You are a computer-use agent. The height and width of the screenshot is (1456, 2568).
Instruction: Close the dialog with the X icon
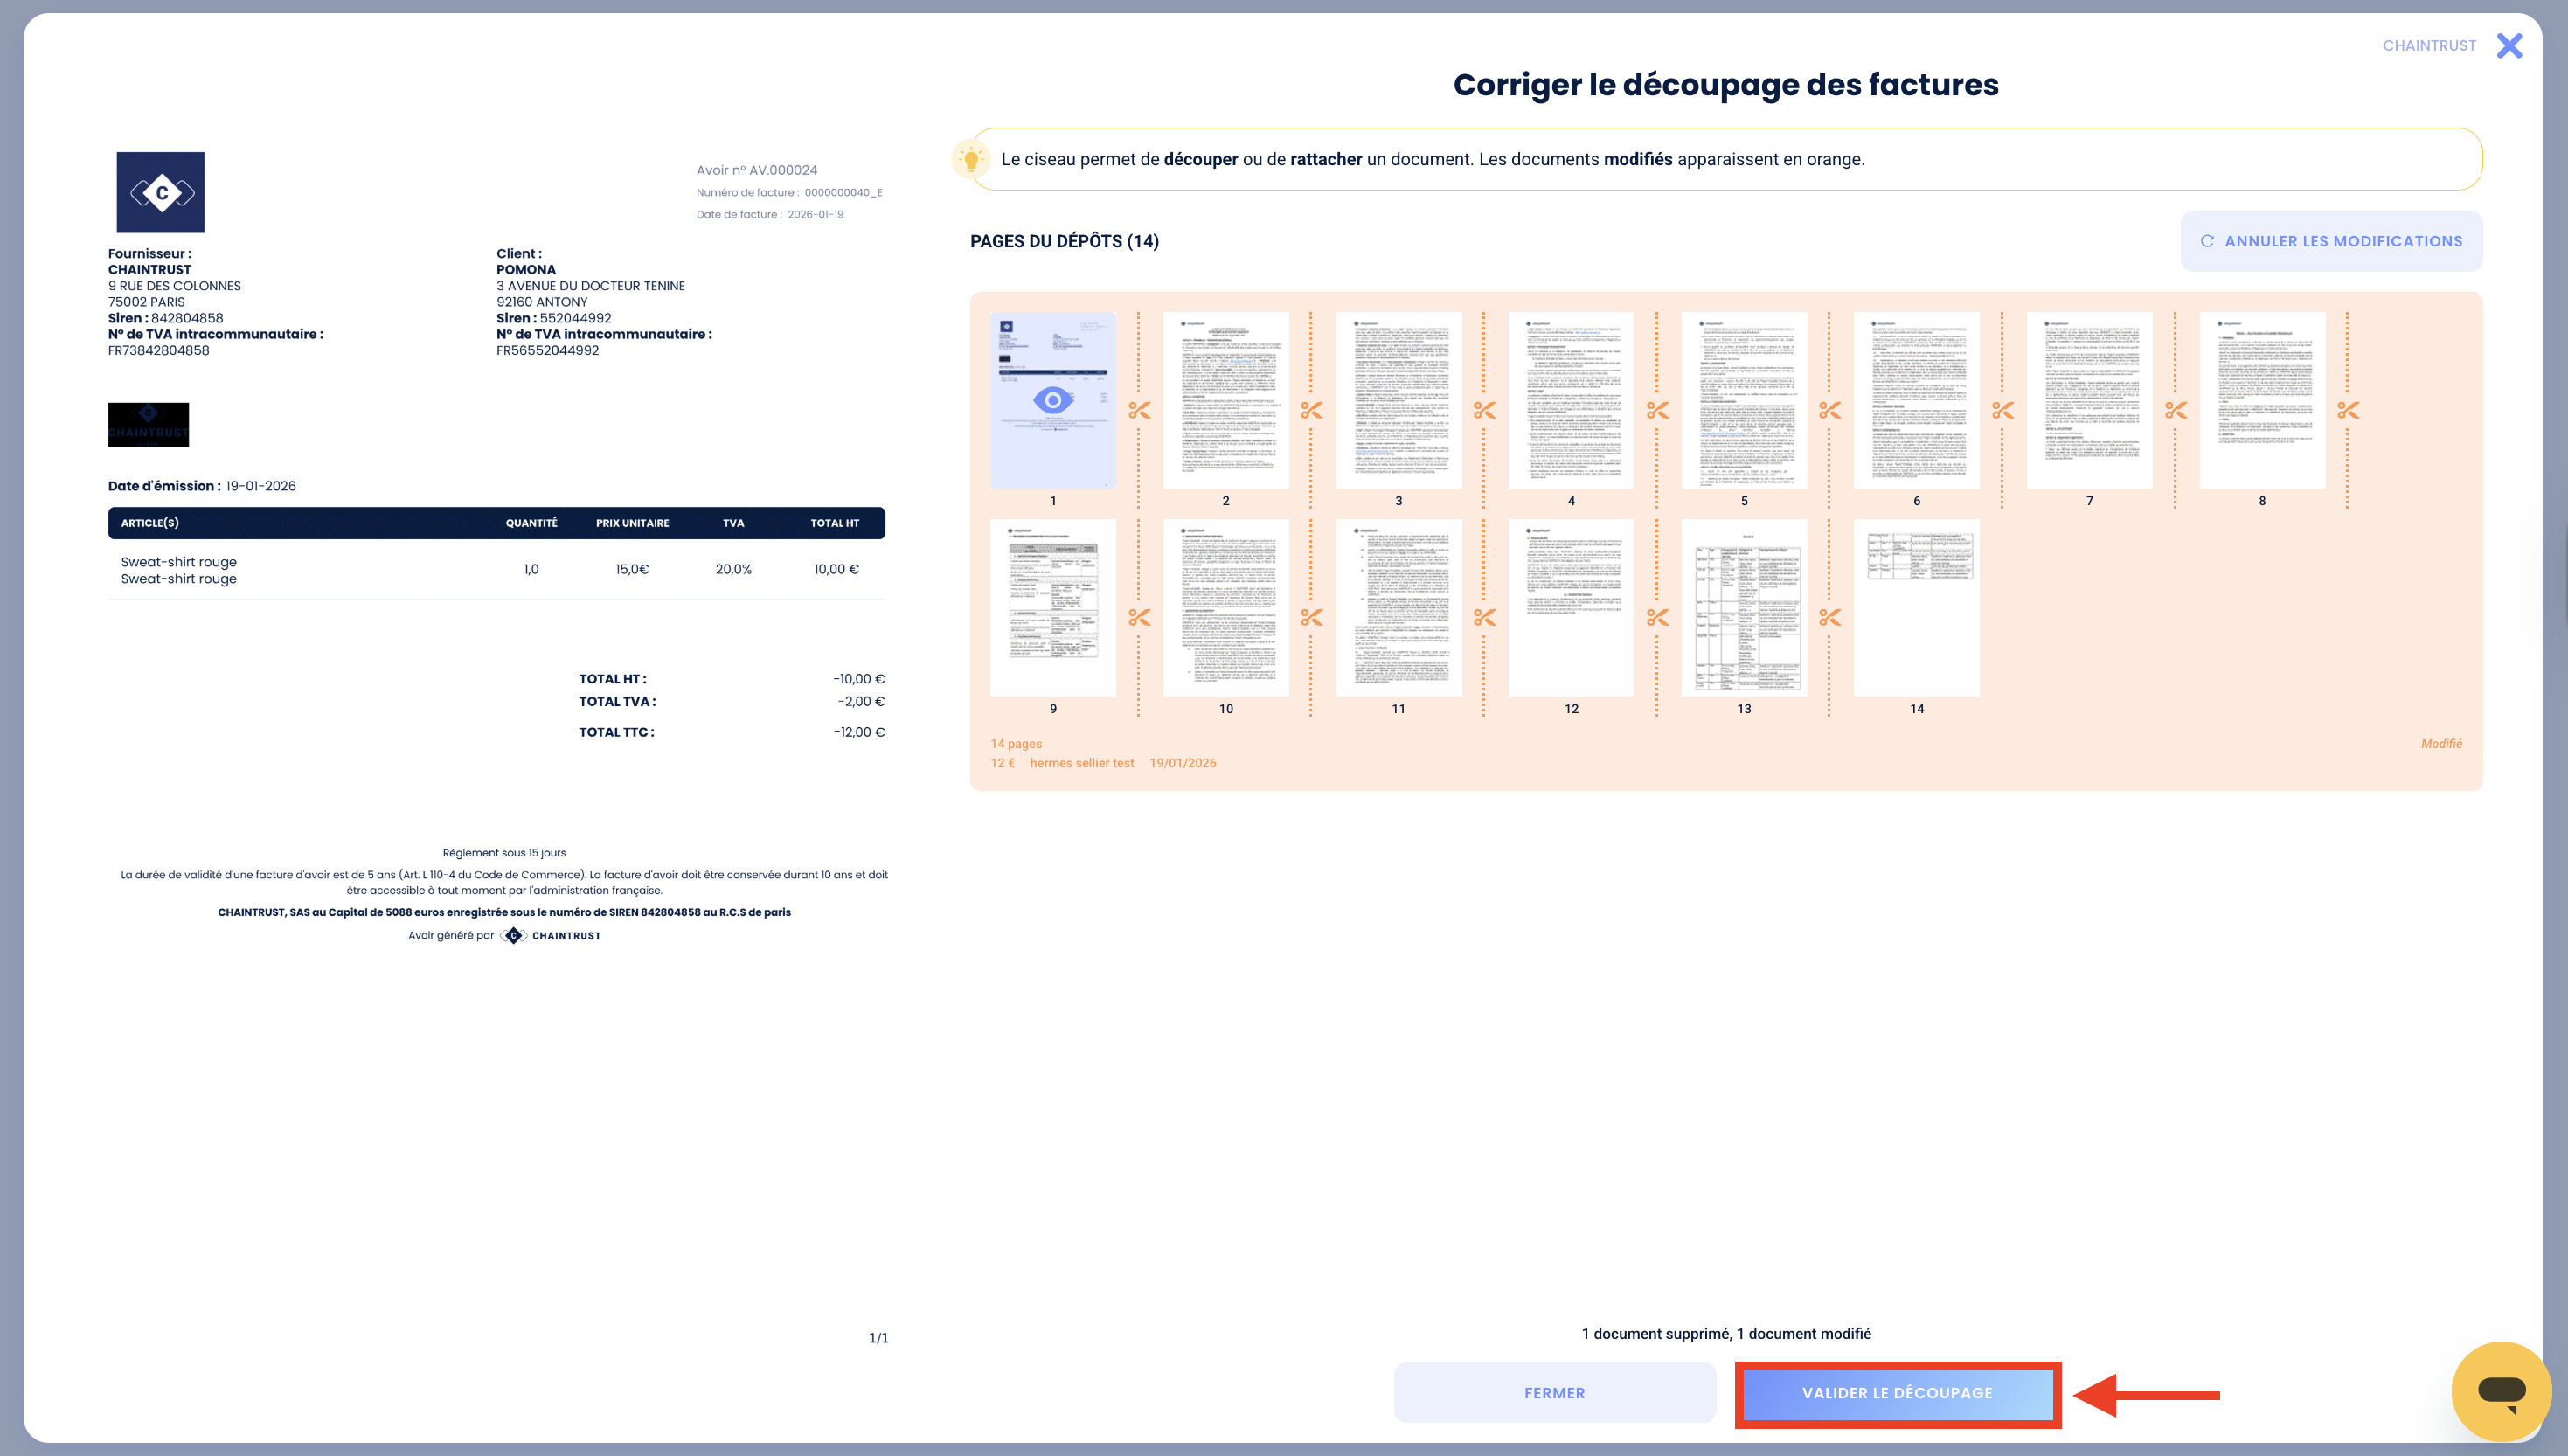[2509, 46]
